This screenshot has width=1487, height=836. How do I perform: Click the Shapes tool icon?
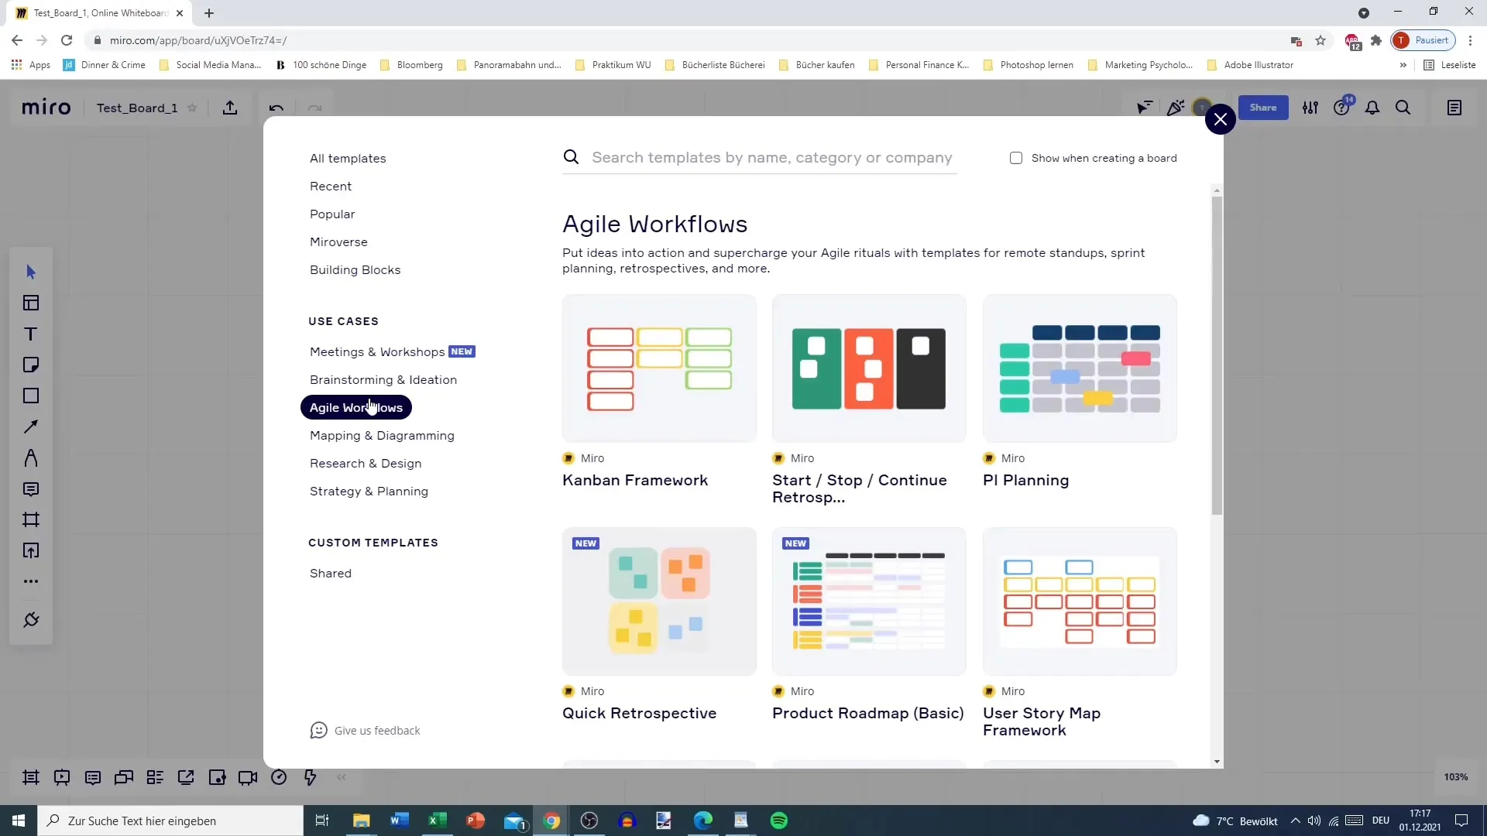31,395
